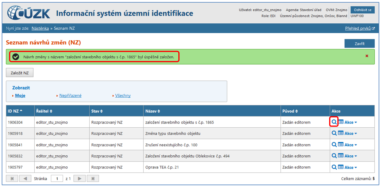Expand Akce dropdown for NZ 1905841
381x186 pixels.
pos(351,145)
